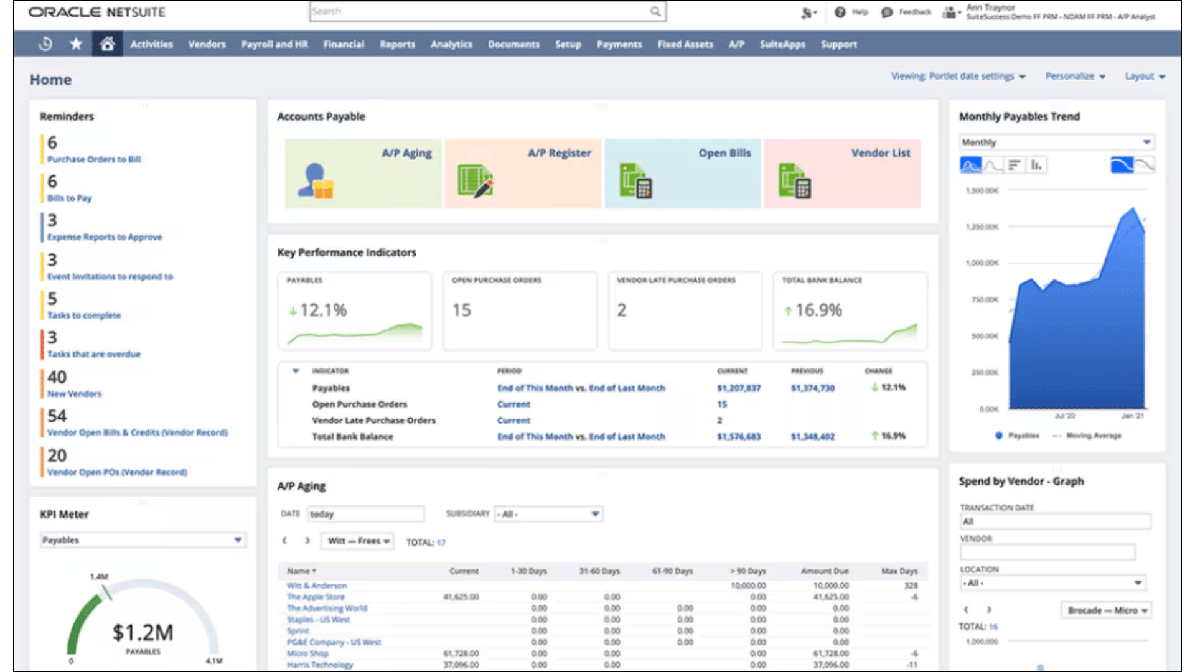Viewport: 1195px width, 672px height.
Task: Switch Monthly Payables Trend to bar chart
Action: tap(1035, 164)
